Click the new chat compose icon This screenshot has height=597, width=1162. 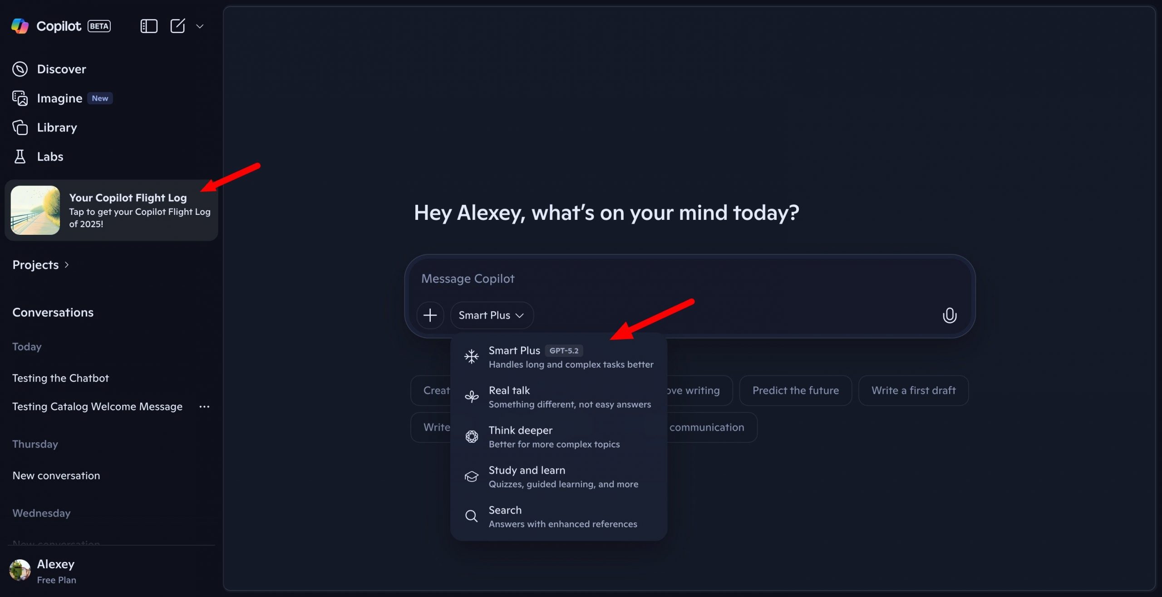pos(177,26)
